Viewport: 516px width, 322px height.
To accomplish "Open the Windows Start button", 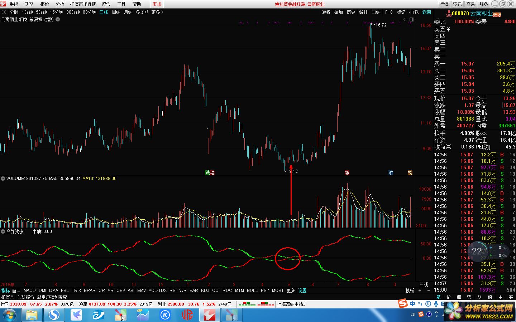I will coord(10,315).
